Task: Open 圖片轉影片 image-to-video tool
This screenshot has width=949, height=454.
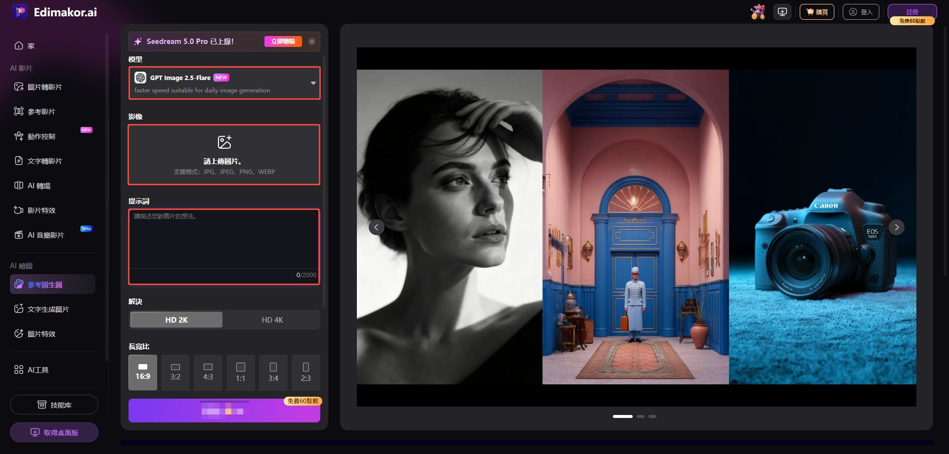Action: tap(38, 87)
